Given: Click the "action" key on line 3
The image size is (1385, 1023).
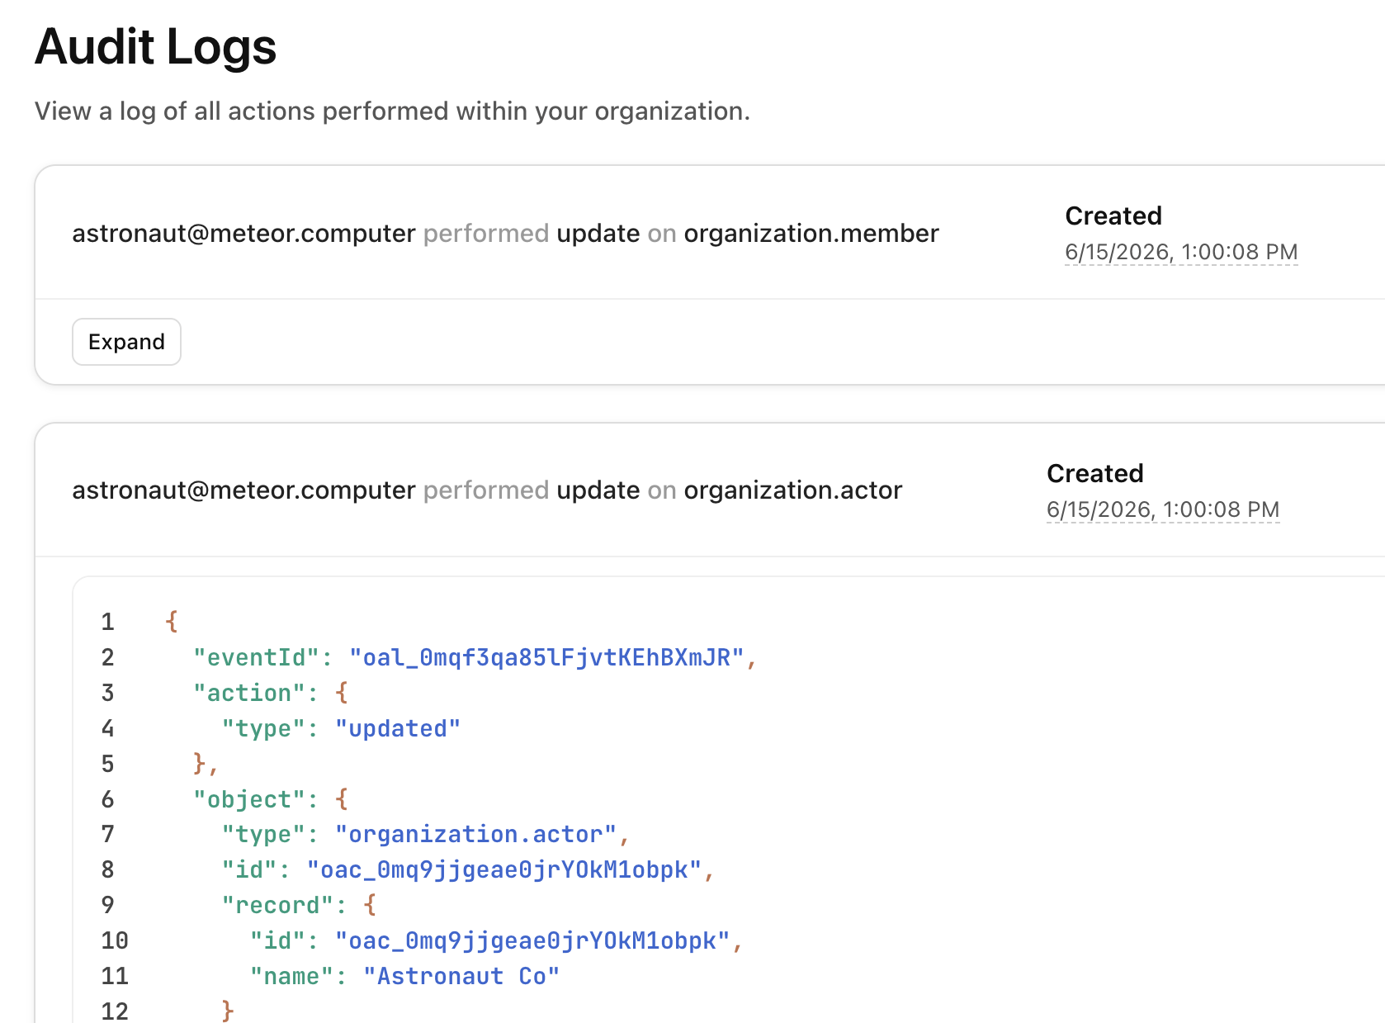Looking at the screenshot, I should click(x=249, y=694).
